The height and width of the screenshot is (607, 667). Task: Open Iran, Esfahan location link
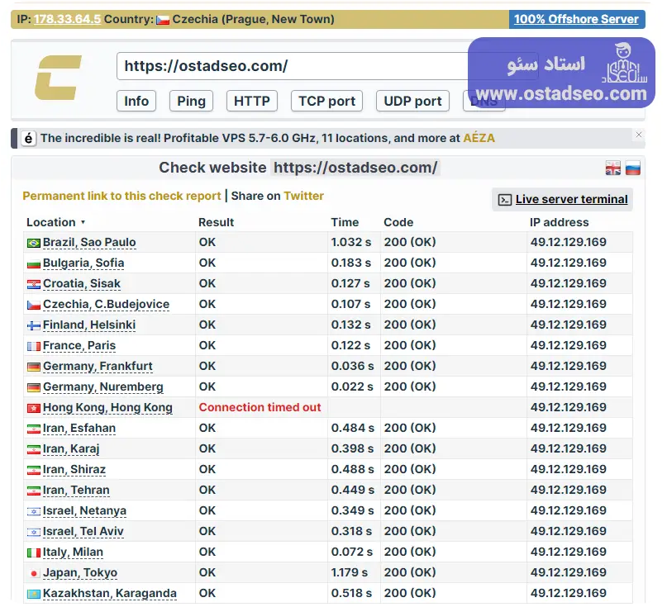click(79, 428)
